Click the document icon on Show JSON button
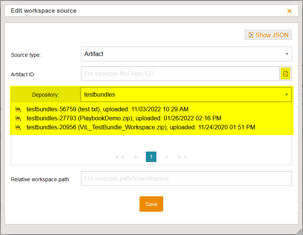This screenshot has width=303, height=235. coord(251,35)
